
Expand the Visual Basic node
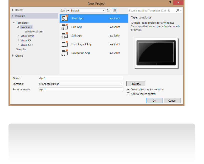(x=18, y=36)
